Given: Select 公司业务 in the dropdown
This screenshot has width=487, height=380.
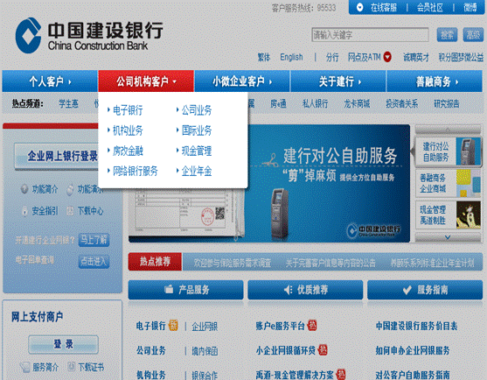Looking at the screenshot, I should click(197, 109).
